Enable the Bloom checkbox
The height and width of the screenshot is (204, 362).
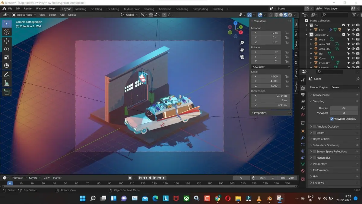tap(314, 133)
